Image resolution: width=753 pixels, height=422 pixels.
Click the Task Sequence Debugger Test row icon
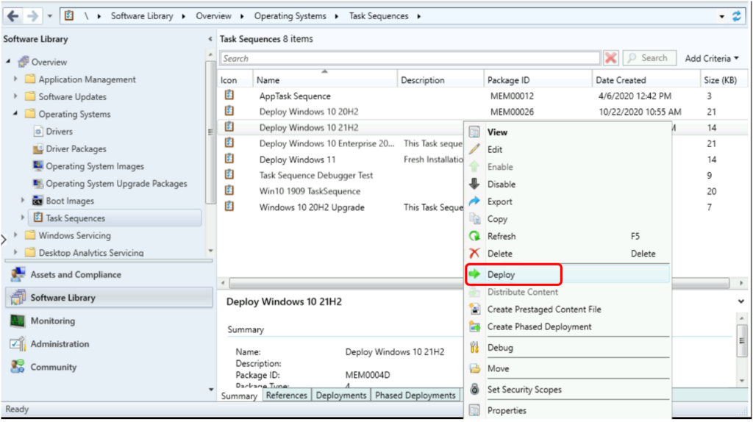229,175
